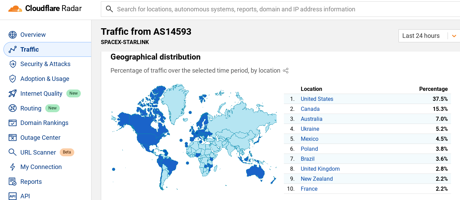460x200 pixels.
Task: Click the Routing compass icon
Action: (12, 108)
